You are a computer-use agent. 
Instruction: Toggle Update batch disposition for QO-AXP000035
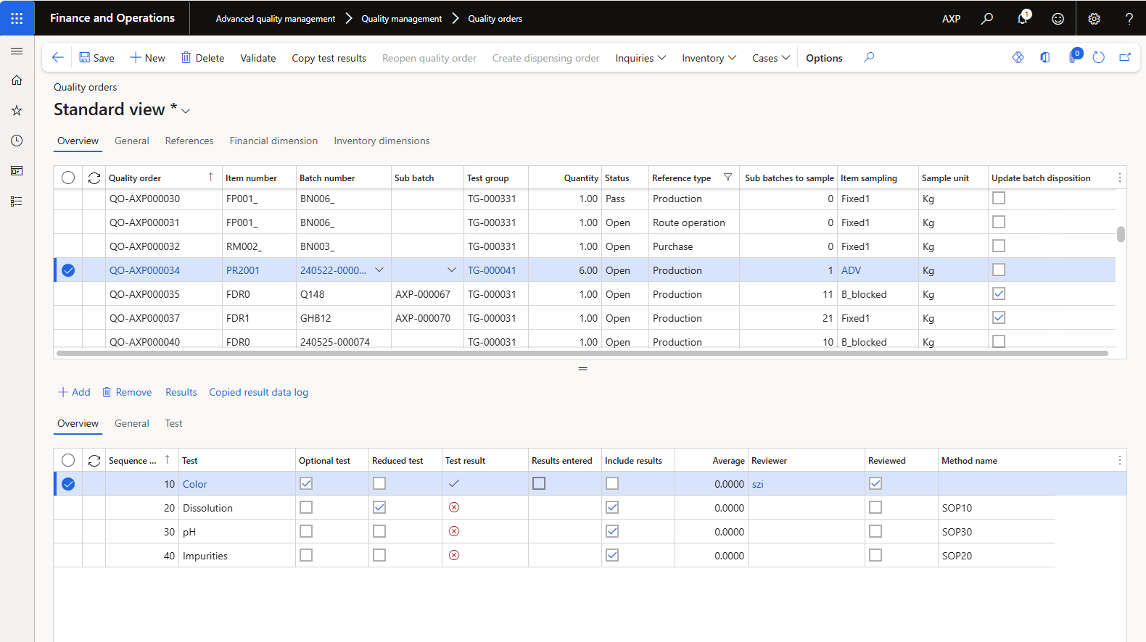(999, 294)
